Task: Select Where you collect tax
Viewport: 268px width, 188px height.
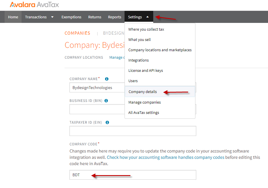Action: 146,29
